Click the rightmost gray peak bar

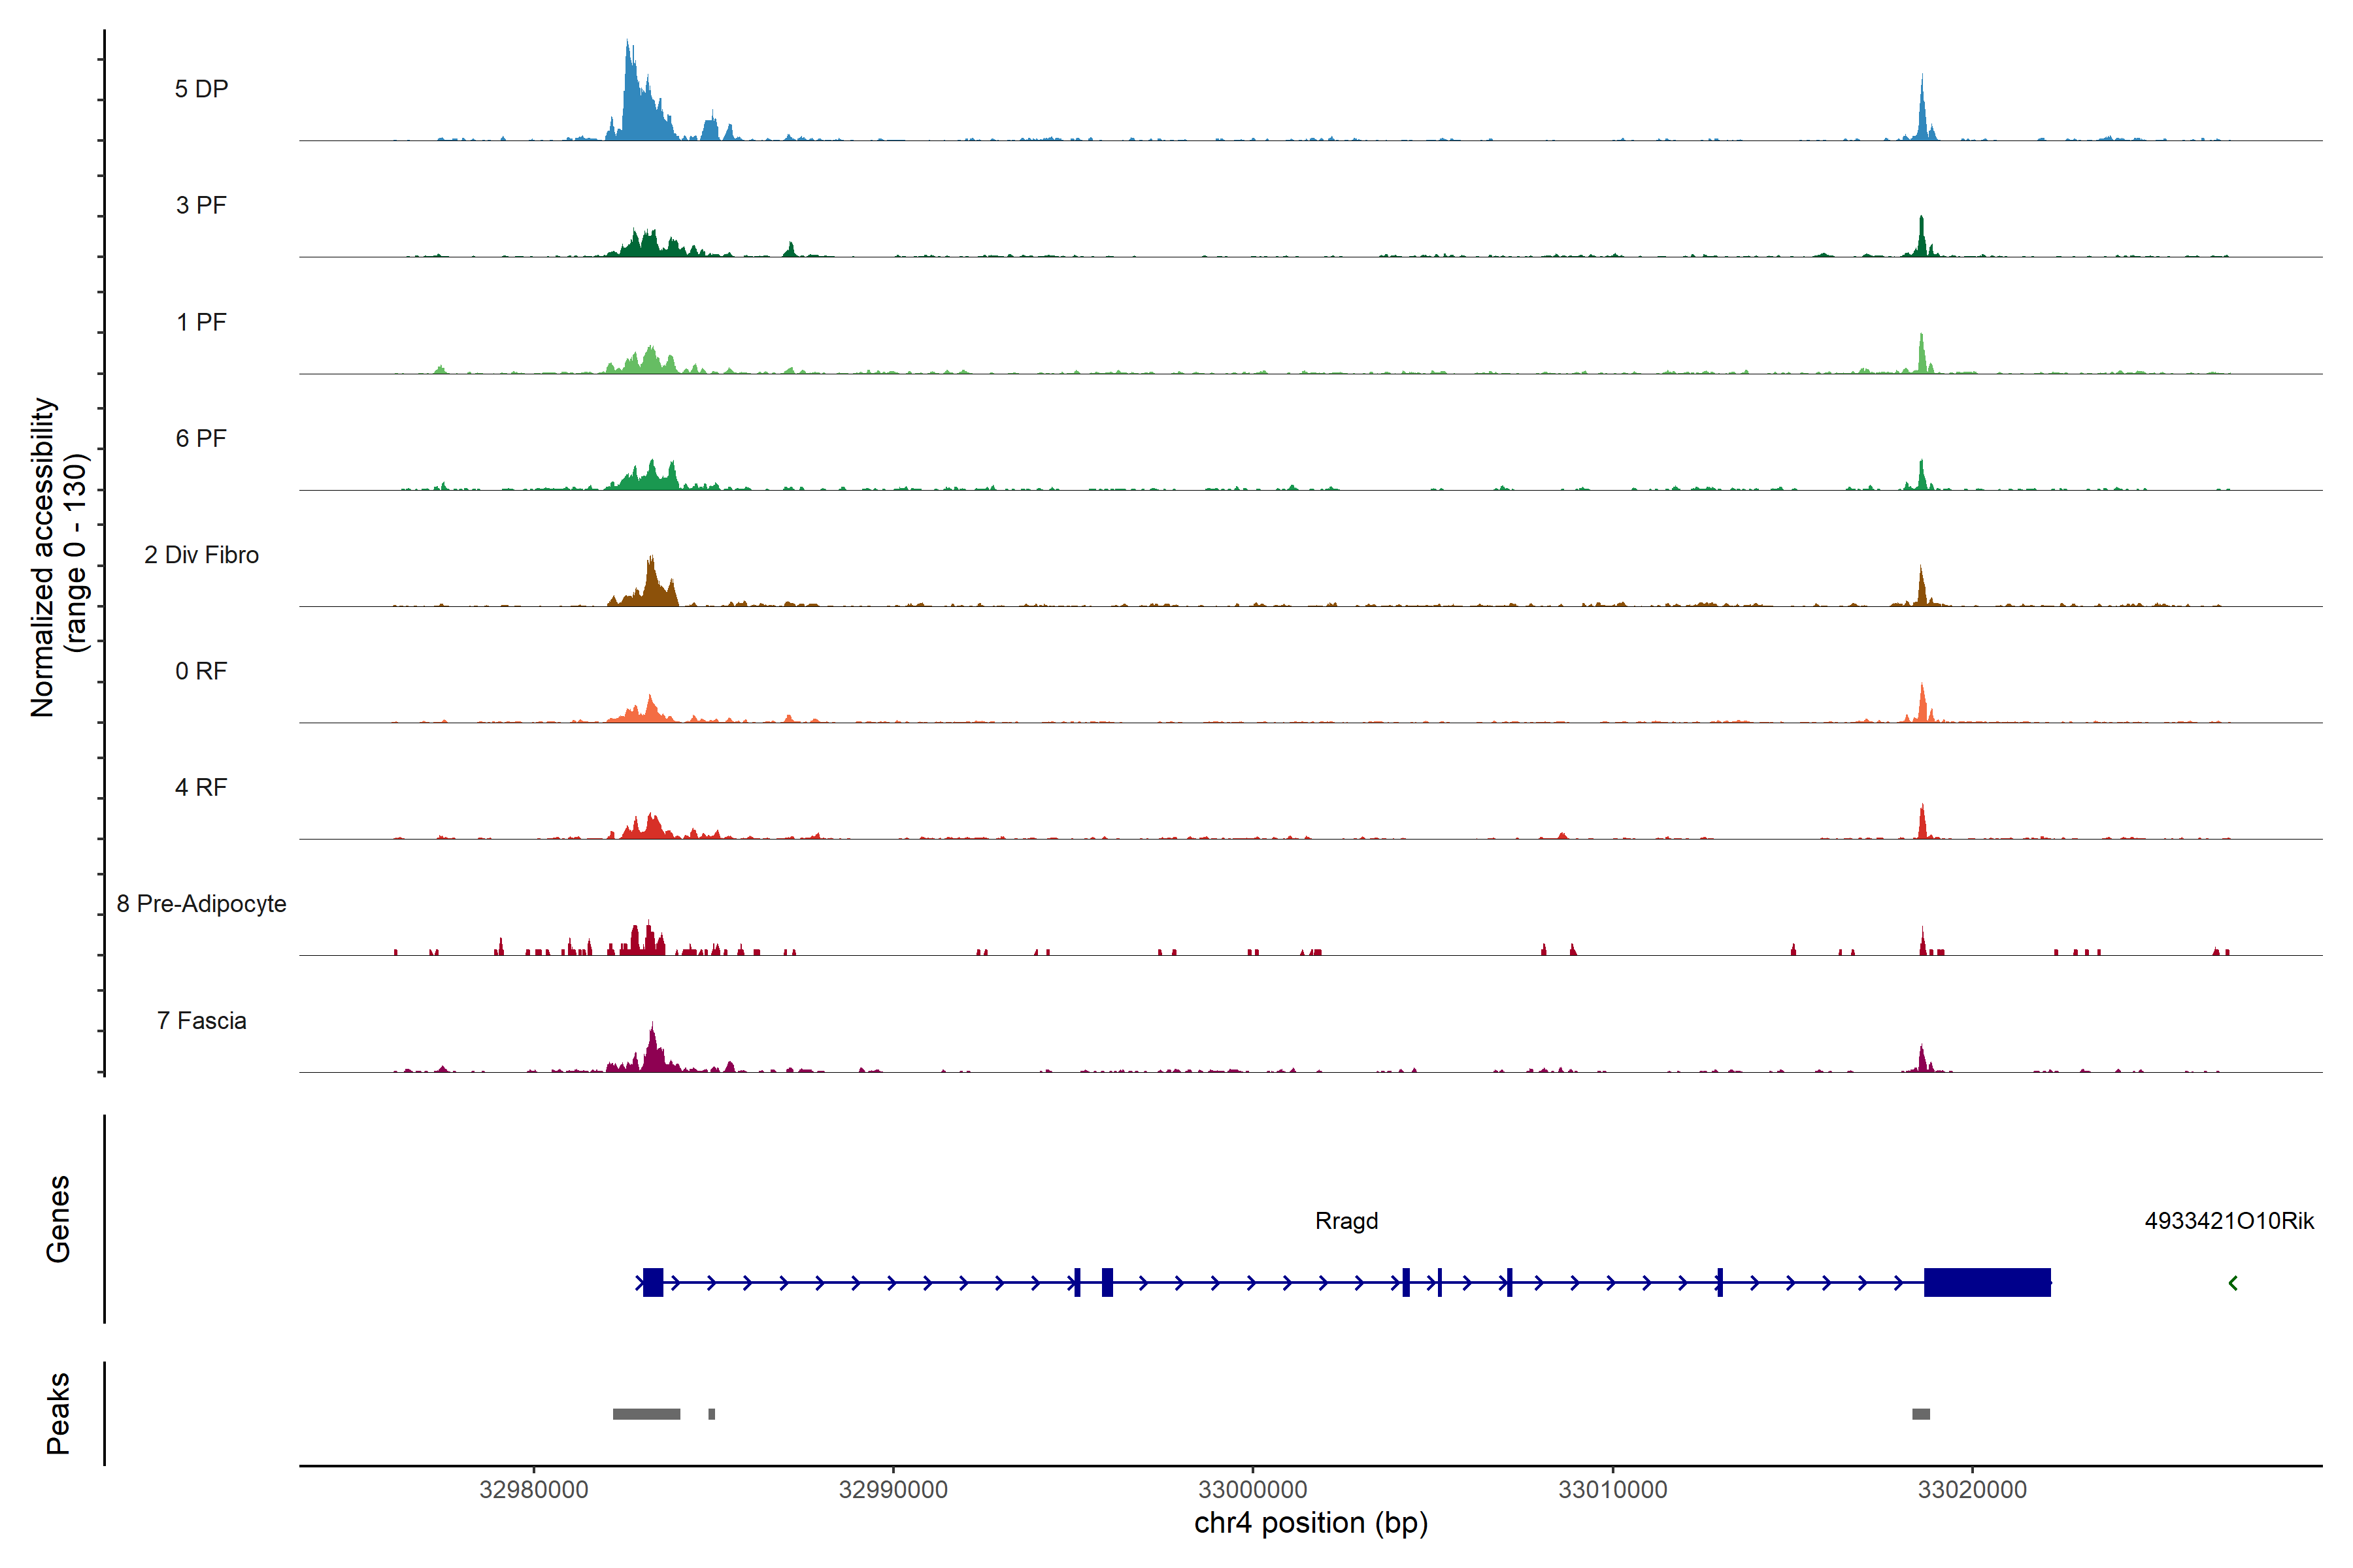1921,1414
